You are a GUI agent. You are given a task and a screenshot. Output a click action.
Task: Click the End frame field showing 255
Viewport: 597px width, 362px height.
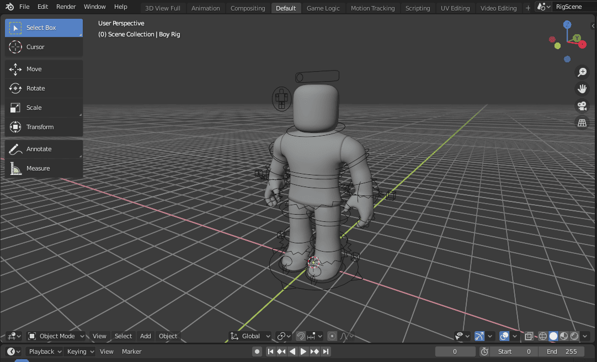[x=562, y=351]
